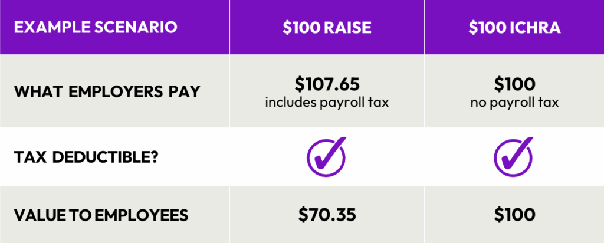The width and height of the screenshot is (604, 243).
Task: Click the $107.65 amount
Action: click(x=327, y=84)
